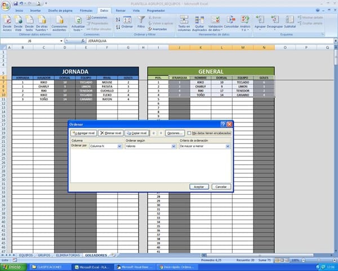Click the dialog help question mark icon

point(223,124)
